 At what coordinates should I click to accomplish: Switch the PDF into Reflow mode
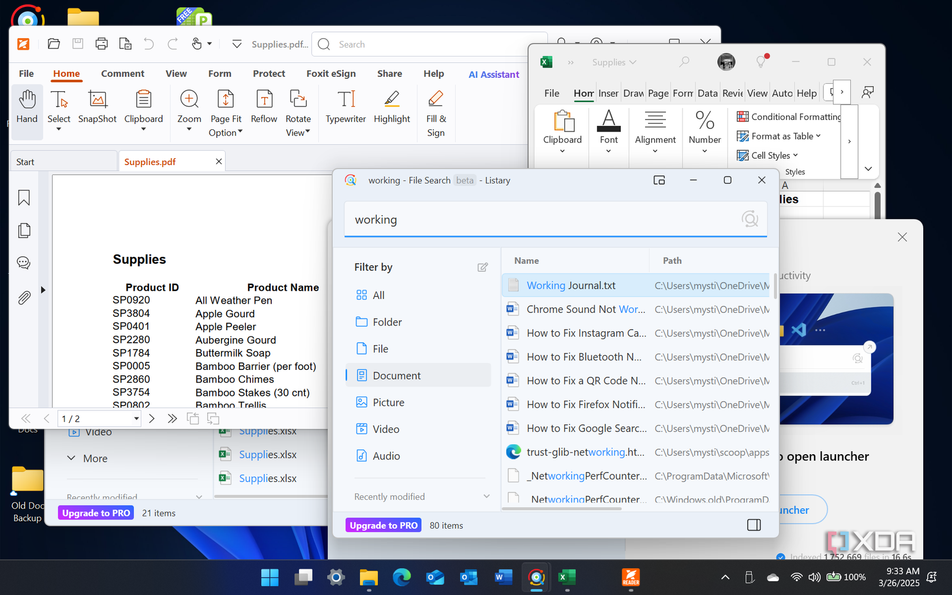[264, 110]
